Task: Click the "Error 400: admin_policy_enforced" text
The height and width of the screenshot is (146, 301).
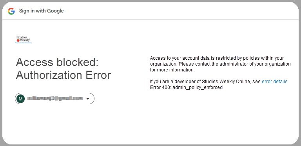Action: (186, 87)
